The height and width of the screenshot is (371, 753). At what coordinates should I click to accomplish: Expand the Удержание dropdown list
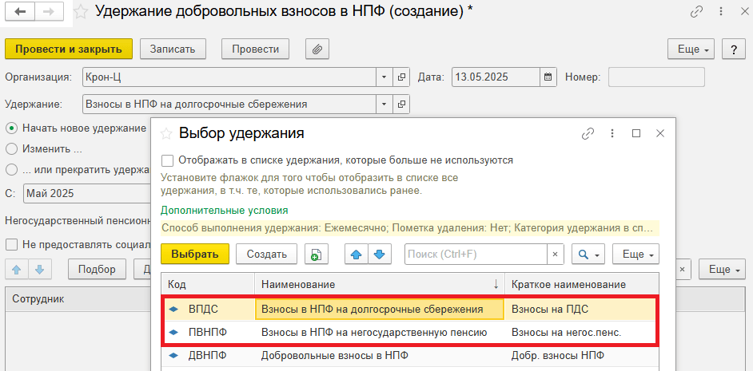point(384,104)
